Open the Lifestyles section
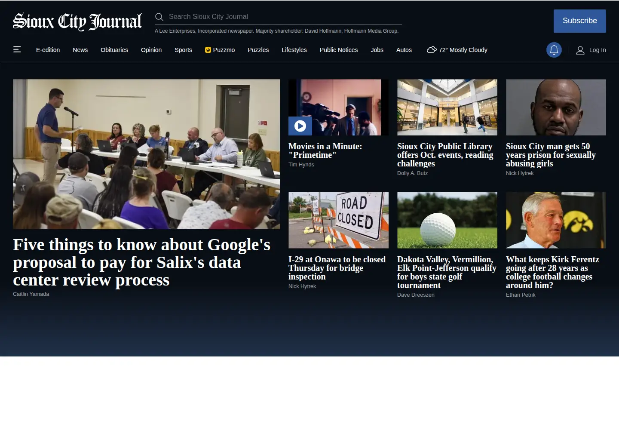Viewport: 619px width, 430px height. click(x=294, y=50)
